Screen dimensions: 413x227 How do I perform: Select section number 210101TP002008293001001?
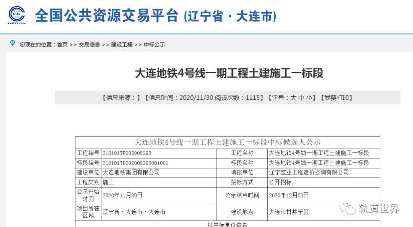[x=135, y=163]
